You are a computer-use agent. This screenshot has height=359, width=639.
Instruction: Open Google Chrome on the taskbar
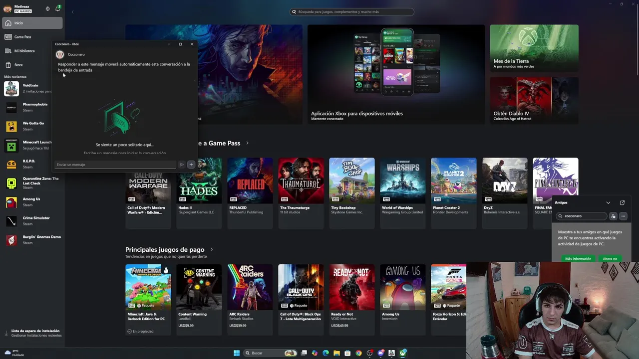tap(358, 353)
